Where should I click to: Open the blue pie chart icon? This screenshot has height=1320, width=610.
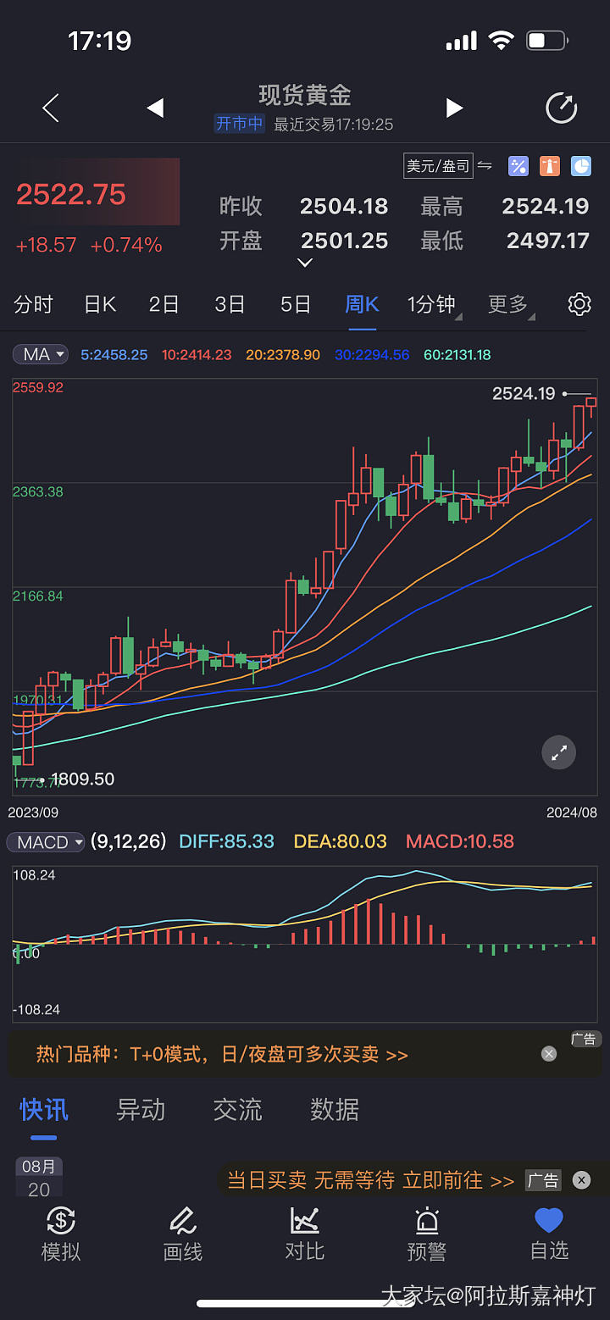581,166
